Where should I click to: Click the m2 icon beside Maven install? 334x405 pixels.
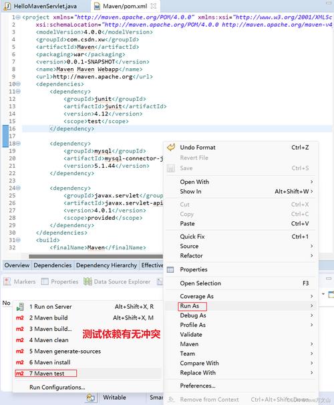click(20, 362)
